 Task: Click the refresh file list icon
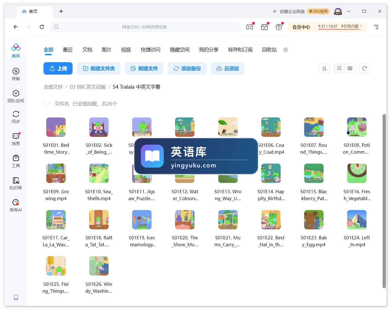(x=365, y=68)
